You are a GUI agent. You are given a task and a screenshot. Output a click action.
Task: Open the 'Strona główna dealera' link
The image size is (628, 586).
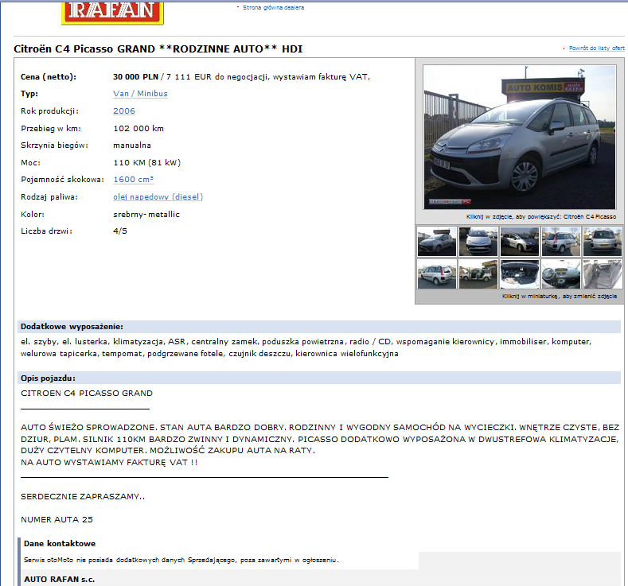point(273,8)
